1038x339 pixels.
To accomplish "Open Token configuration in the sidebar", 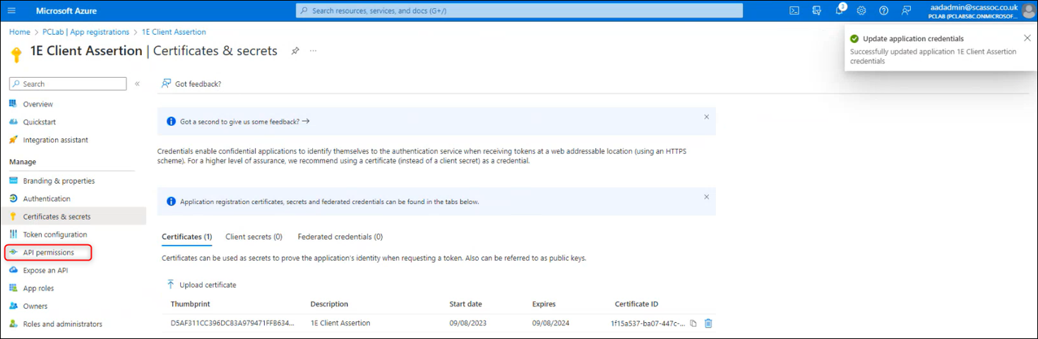I will click(54, 234).
